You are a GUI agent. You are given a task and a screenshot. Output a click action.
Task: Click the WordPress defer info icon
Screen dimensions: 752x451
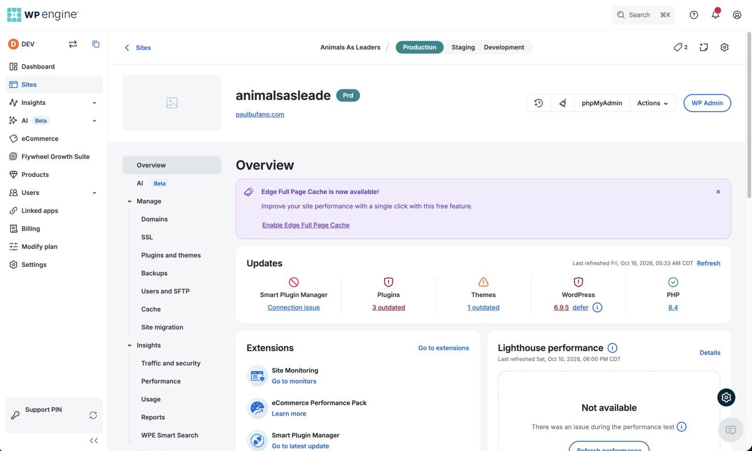597,308
